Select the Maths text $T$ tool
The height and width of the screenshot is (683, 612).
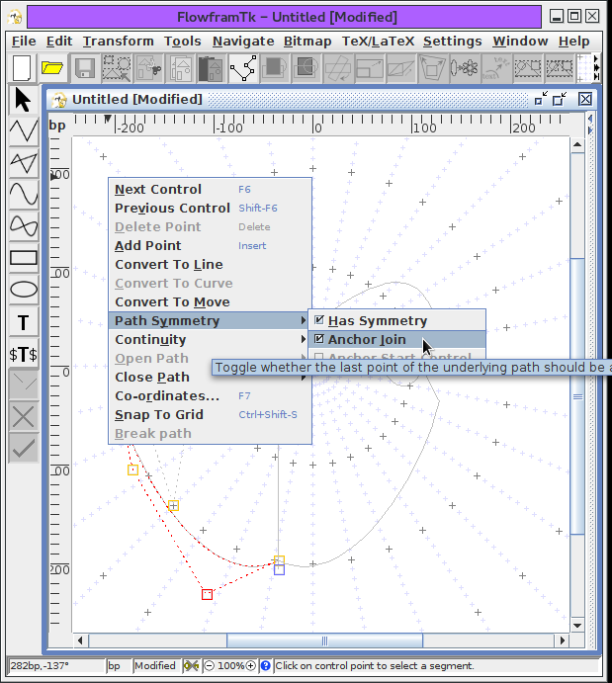coord(24,354)
